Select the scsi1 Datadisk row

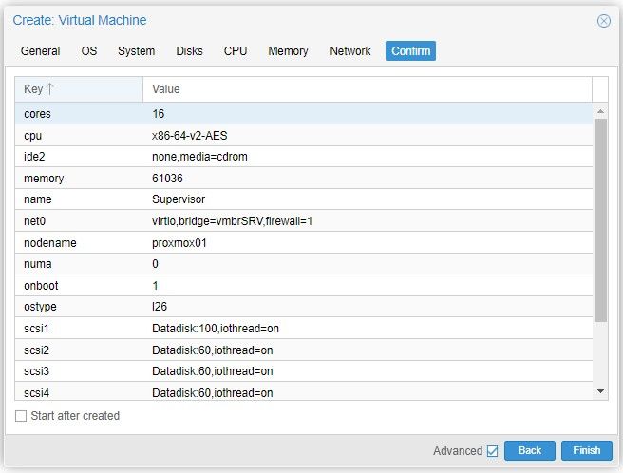pyautogui.click(x=304, y=329)
